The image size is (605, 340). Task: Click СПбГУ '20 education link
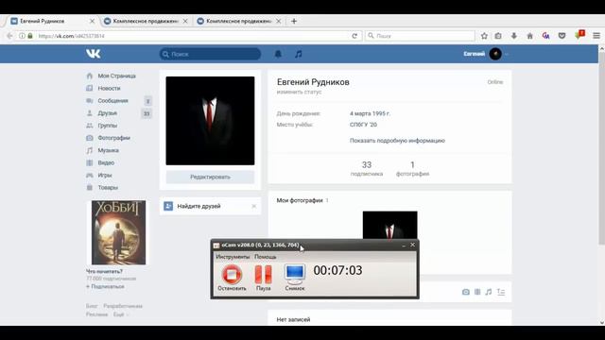363,125
